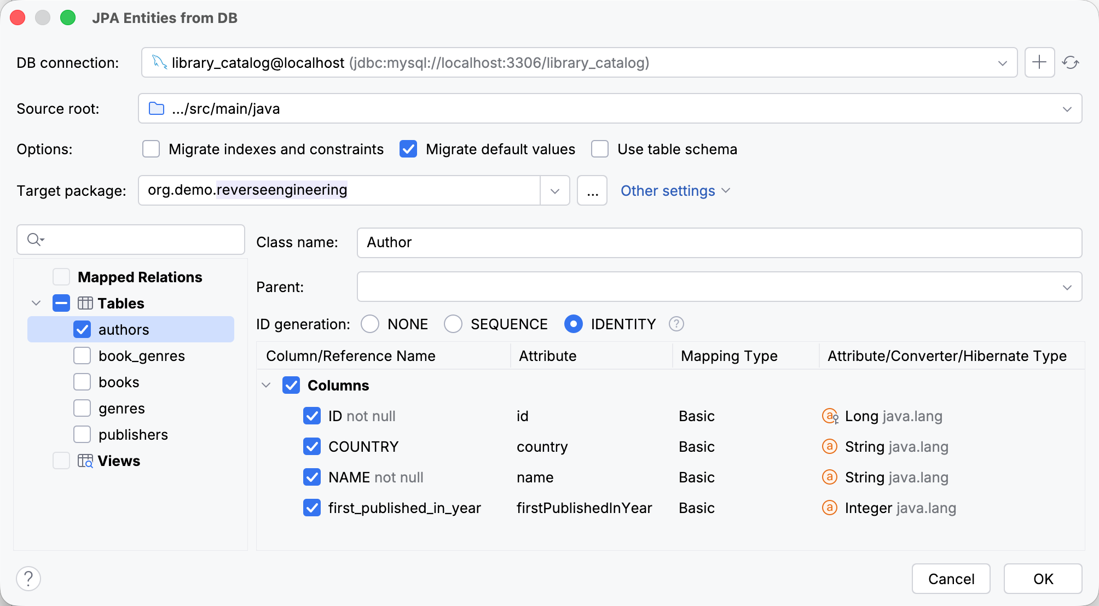The image size is (1099, 606).
Task: Expand Other settings
Action: click(x=675, y=190)
